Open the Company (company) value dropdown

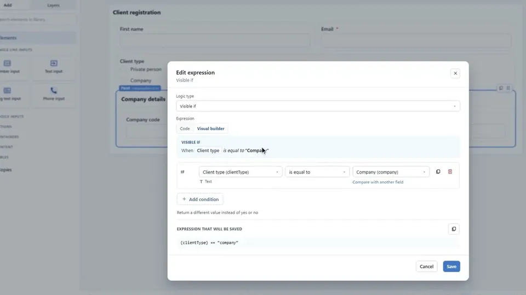[391, 172]
